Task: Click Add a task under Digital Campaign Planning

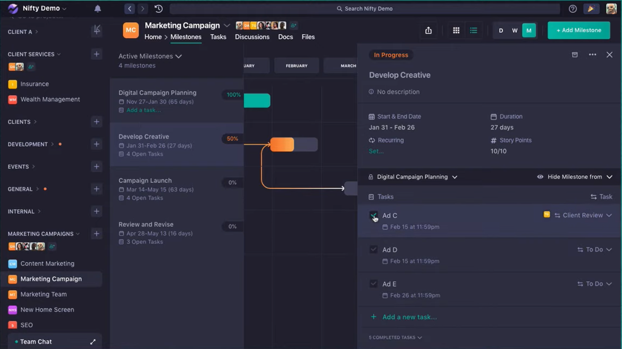Action: [x=143, y=110]
